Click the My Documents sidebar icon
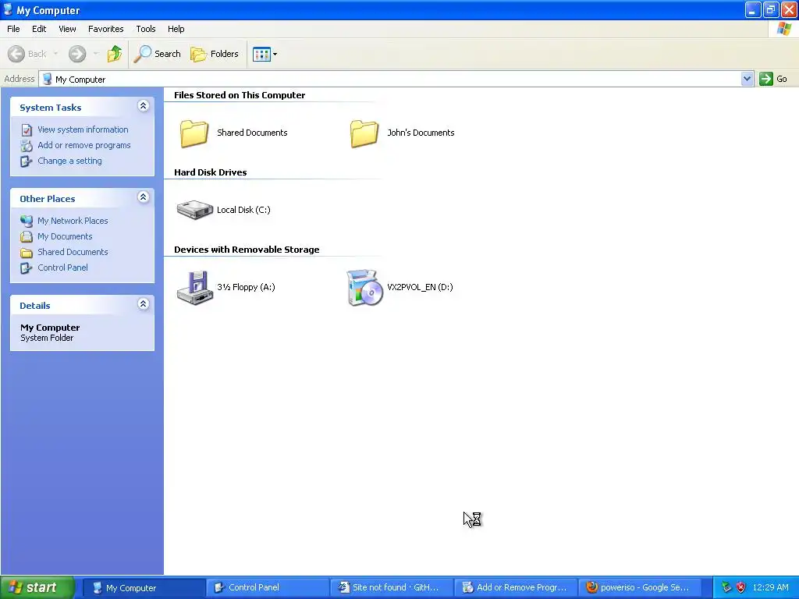 click(27, 237)
